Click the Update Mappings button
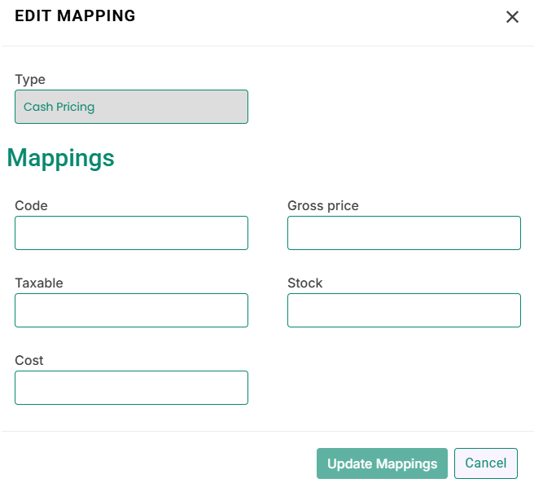This screenshot has width=543, height=483. click(x=382, y=463)
